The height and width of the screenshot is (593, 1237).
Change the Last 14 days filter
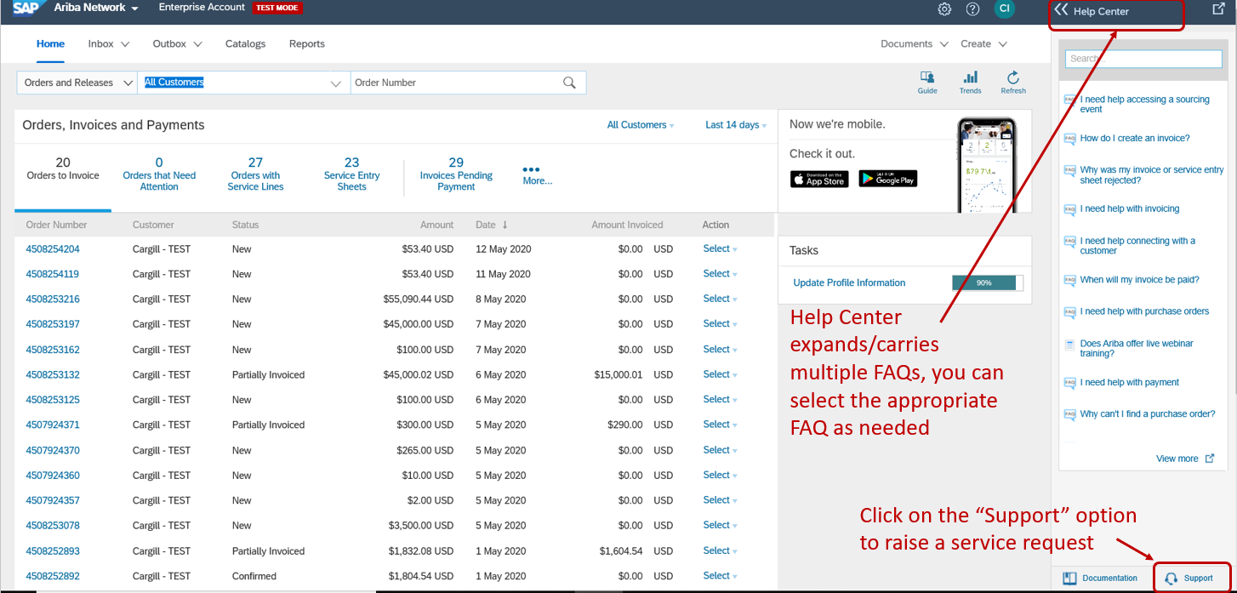tap(736, 125)
